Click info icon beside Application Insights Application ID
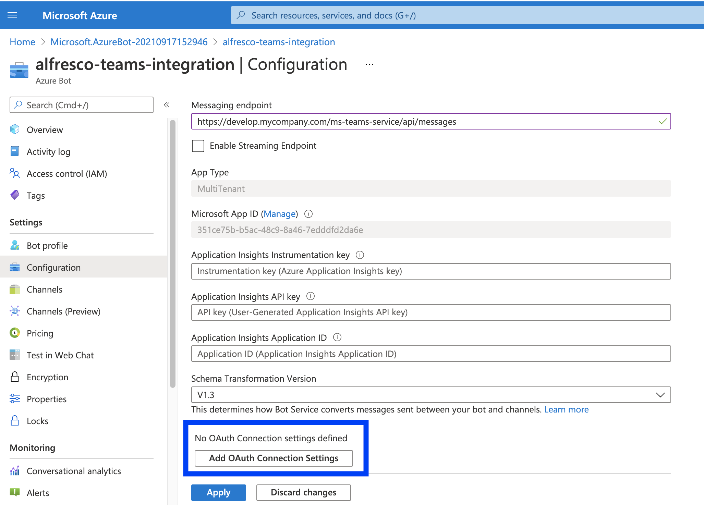 (337, 337)
